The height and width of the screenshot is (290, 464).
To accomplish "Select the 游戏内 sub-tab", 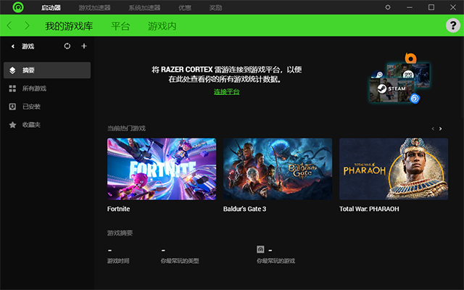I will pyautogui.click(x=162, y=26).
